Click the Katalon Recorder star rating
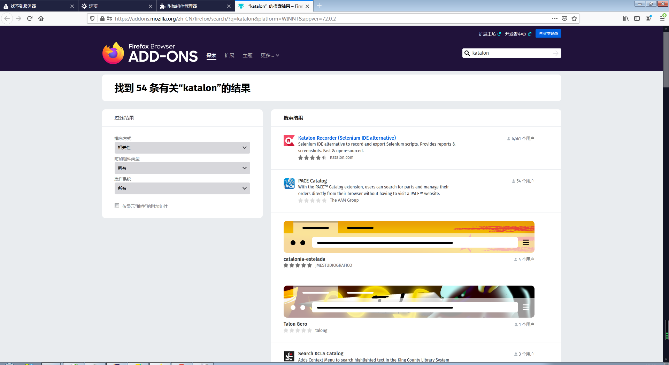 point(312,158)
